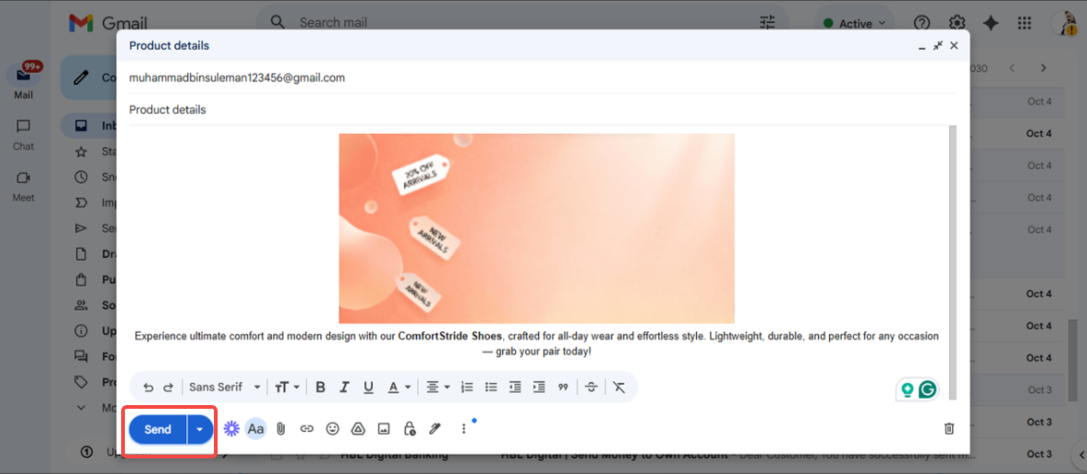Toggle italic formatting
This screenshot has width=1087, height=474.
344,388
